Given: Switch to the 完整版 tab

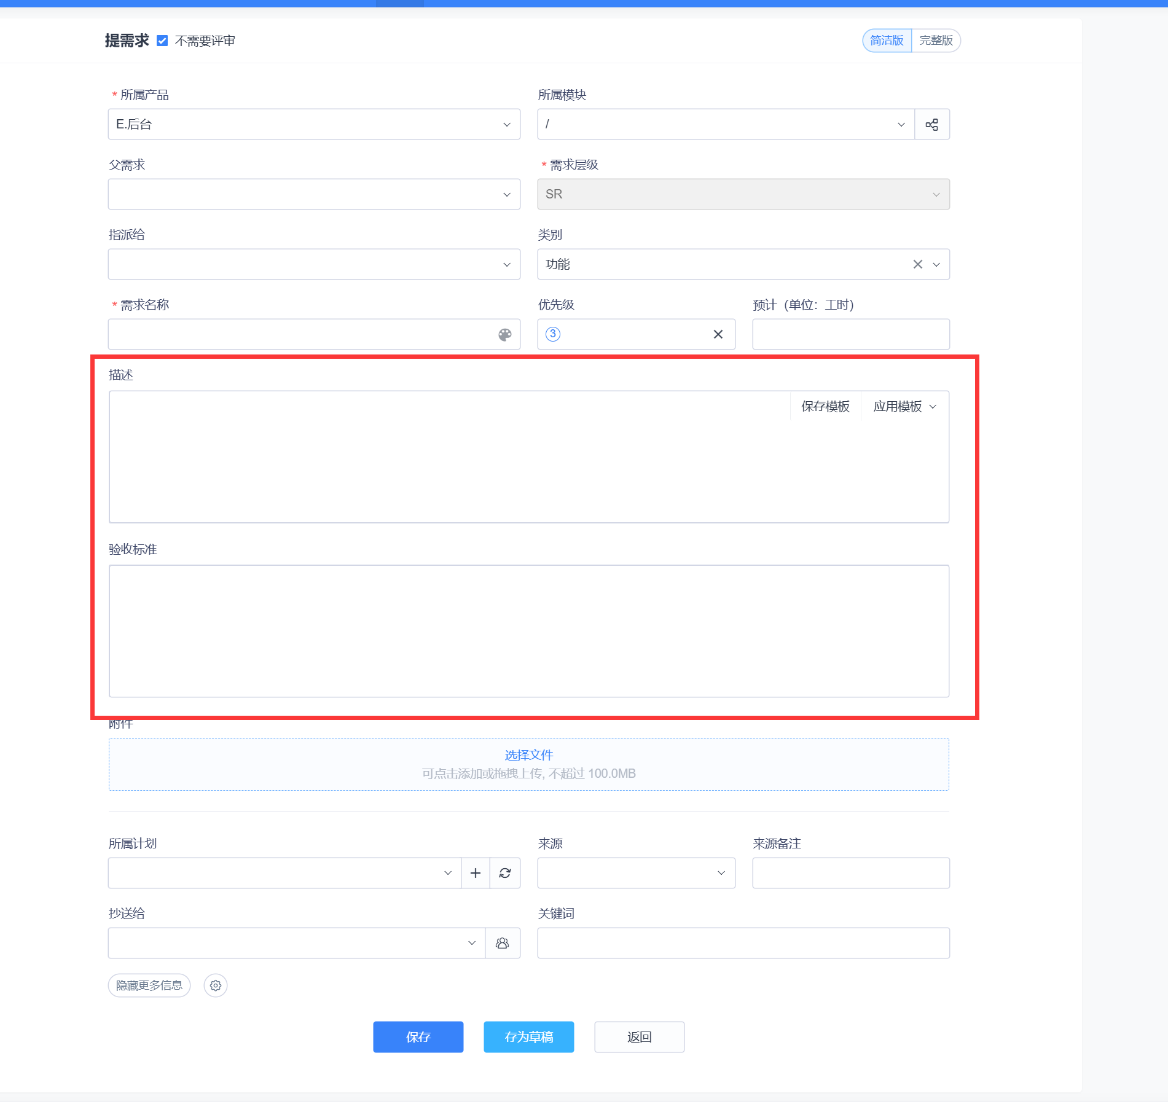Looking at the screenshot, I should (936, 41).
